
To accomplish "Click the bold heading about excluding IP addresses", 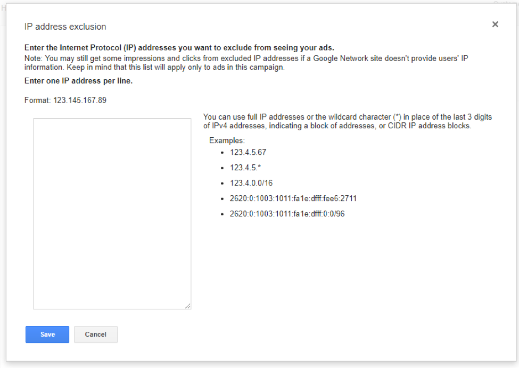I will click(179, 47).
